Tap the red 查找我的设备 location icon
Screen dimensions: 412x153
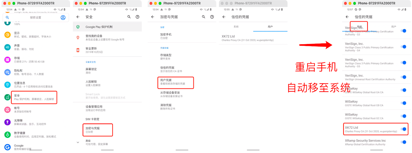pyautogui.click(x=78, y=38)
